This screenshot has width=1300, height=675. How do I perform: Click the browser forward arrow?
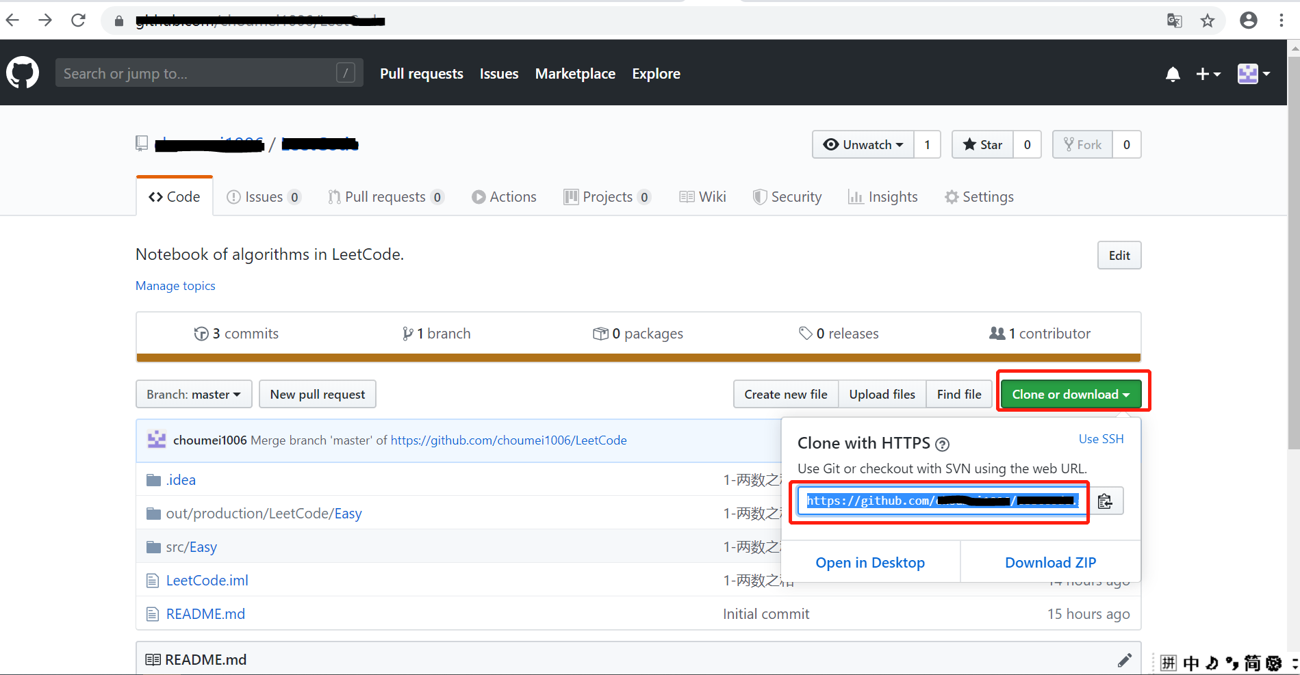click(x=45, y=20)
